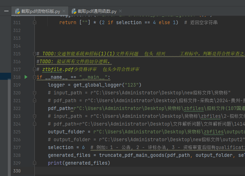Image resolution: width=245 pixels, height=176 pixels.
Task: Toggle the fold marker at line 323
Action: (34, 116)
